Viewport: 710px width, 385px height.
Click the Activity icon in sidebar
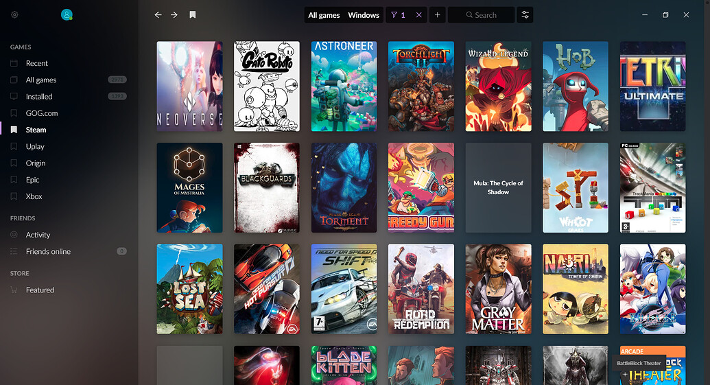pos(14,235)
